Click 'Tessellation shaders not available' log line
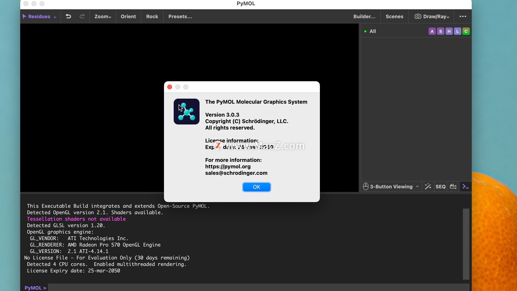 (x=76, y=219)
